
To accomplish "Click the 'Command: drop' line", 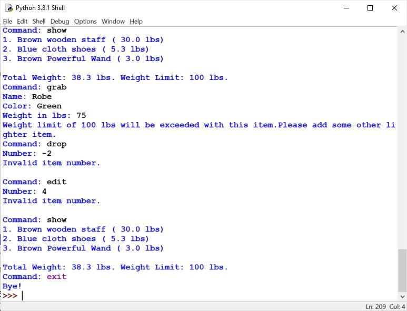I will point(35,144).
